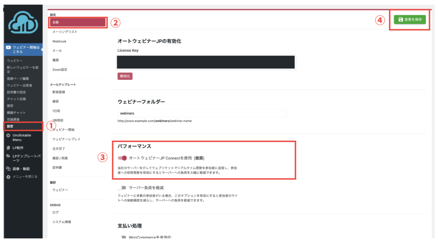
Task: Click the video icon beside ウェビナー開催はこちら
Action: (x=9, y=47)
